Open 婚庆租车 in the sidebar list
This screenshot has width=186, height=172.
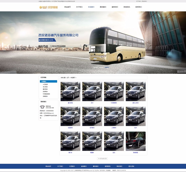pos(45,89)
